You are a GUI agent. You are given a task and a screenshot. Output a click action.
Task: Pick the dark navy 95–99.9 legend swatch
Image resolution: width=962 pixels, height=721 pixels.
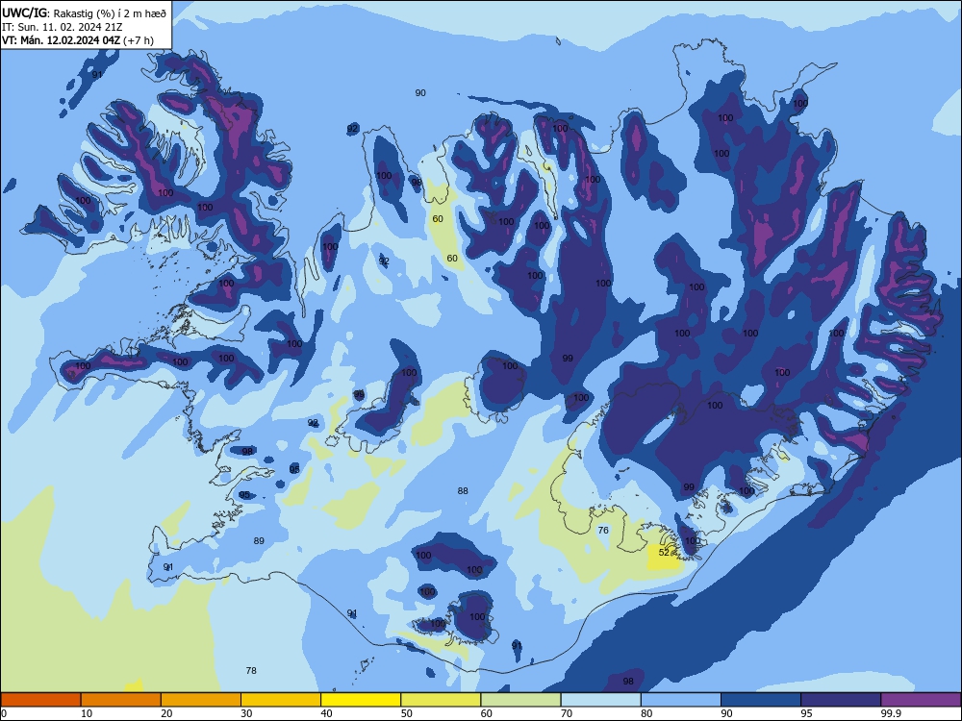tap(841, 700)
